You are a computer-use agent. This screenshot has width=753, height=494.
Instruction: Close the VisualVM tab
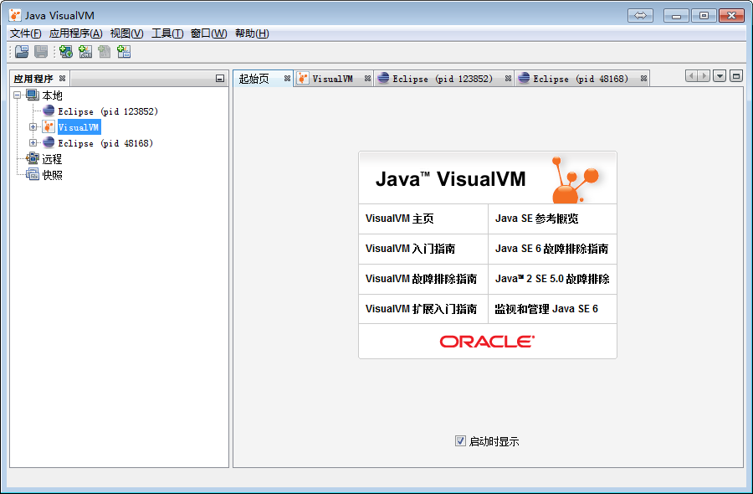(367, 79)
